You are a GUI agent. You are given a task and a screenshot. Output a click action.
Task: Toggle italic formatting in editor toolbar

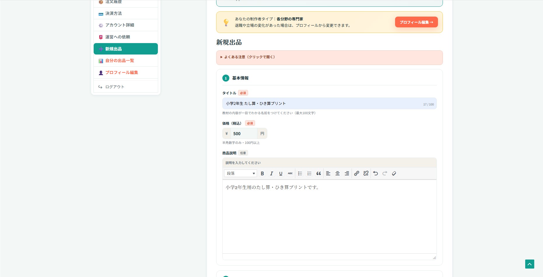[271, 173]
